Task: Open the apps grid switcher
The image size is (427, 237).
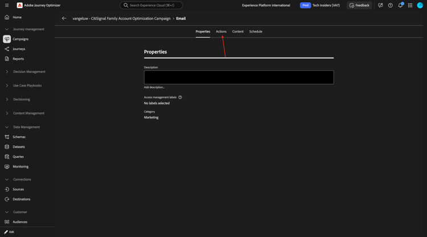Action: click(x=410, y=5)
